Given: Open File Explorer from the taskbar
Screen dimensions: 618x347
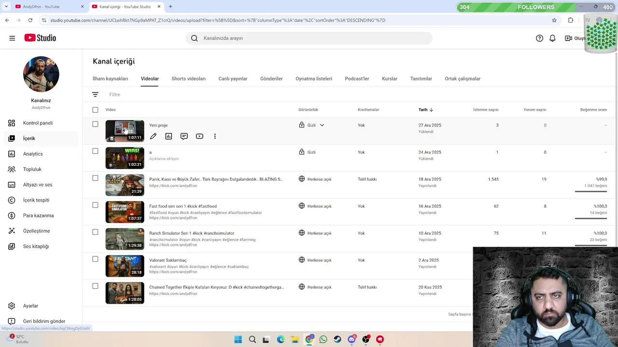Looking at the screenshot, I should [295, 339].
